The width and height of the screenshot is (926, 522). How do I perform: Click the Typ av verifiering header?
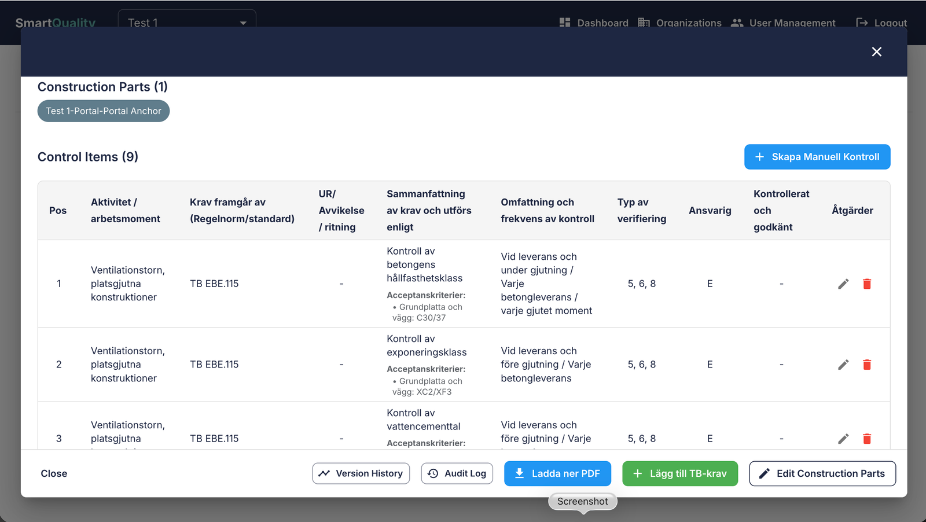point(642,211)
